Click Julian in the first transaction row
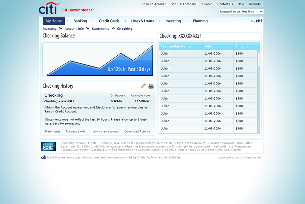Viewport: 305px width, 204px height. coord(165,54)
